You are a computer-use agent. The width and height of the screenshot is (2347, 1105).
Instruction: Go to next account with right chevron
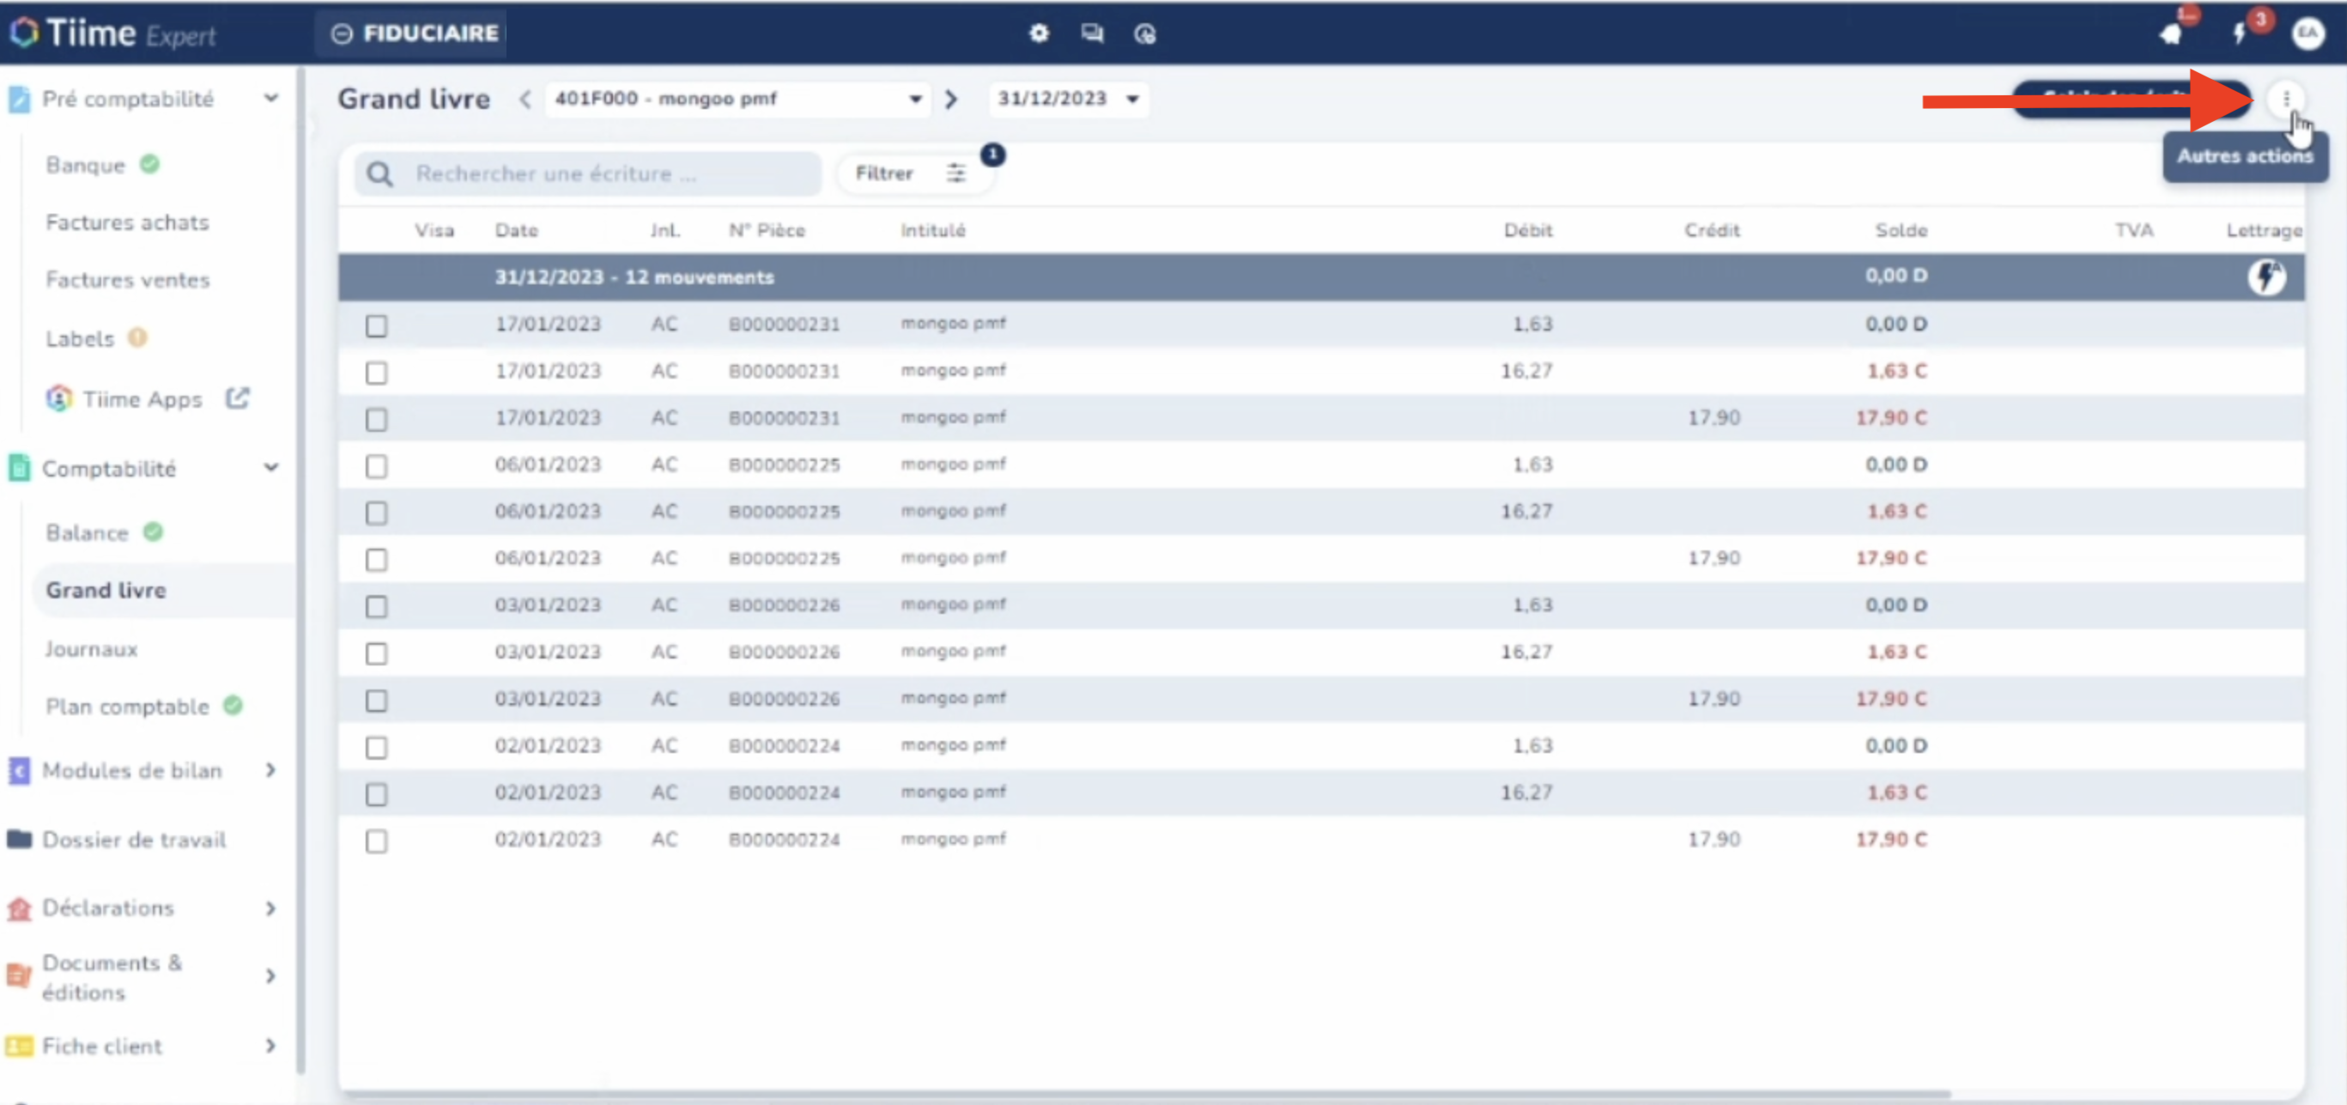[950, 99]
